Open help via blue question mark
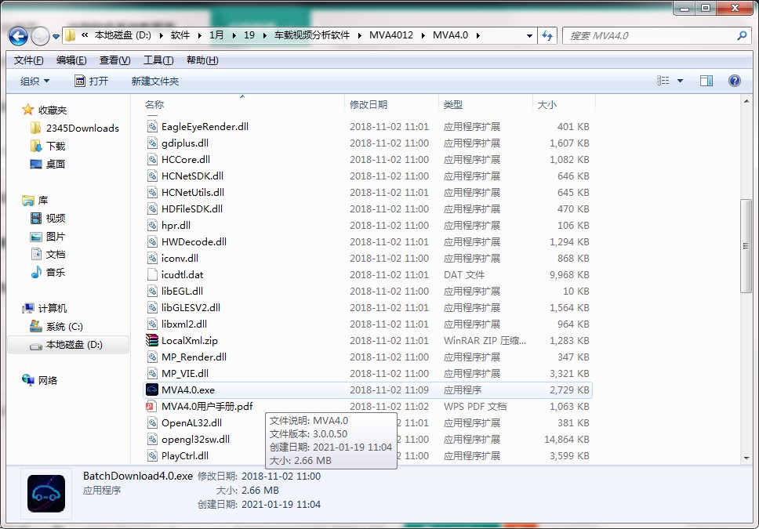 pos(735,81)
